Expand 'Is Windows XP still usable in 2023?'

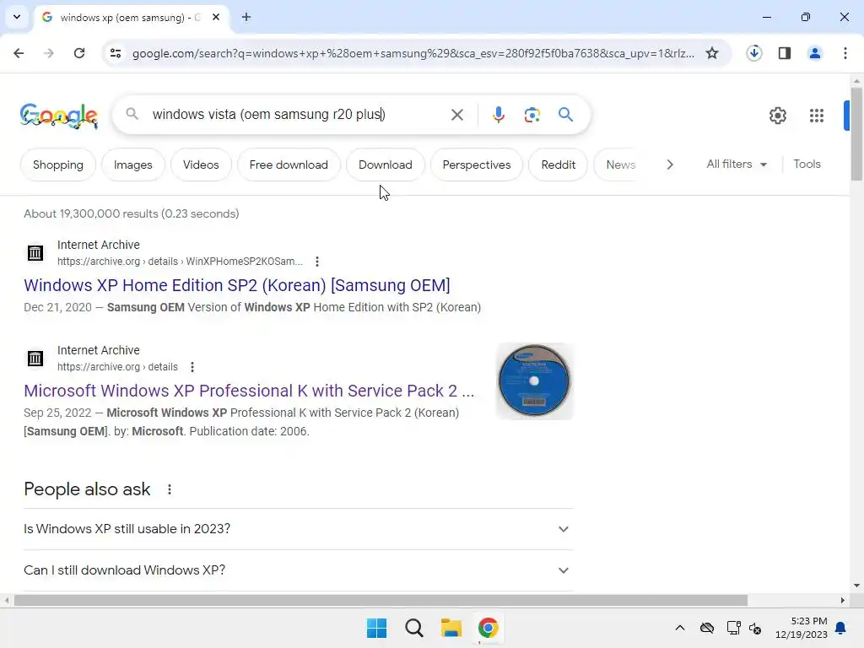coord(298,529)
